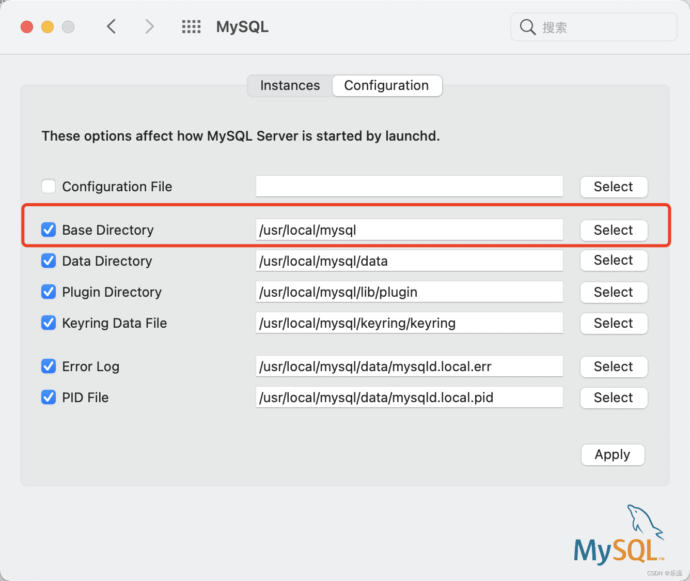Image resolution: width=690 pixels, height=581 pixels.
Task: Toggle the Base Directory checkbox
Action: [49, 230]
